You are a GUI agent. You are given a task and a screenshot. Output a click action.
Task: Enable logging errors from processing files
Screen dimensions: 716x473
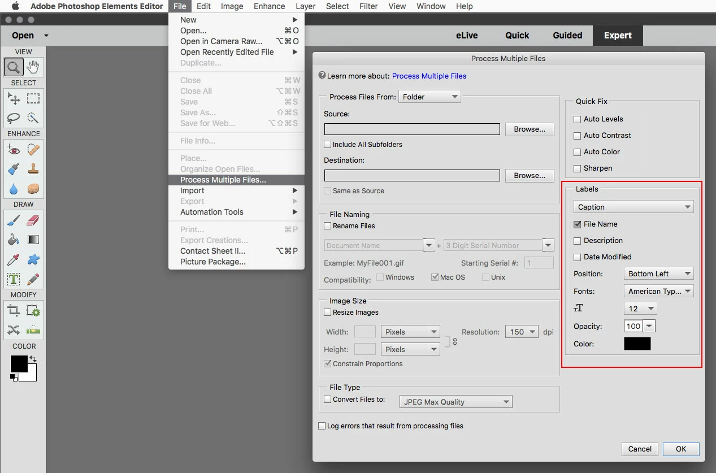click(322, 426)
